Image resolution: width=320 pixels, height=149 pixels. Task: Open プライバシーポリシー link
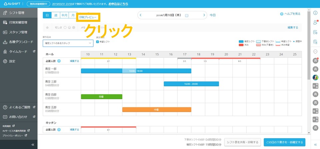[15, 135]
